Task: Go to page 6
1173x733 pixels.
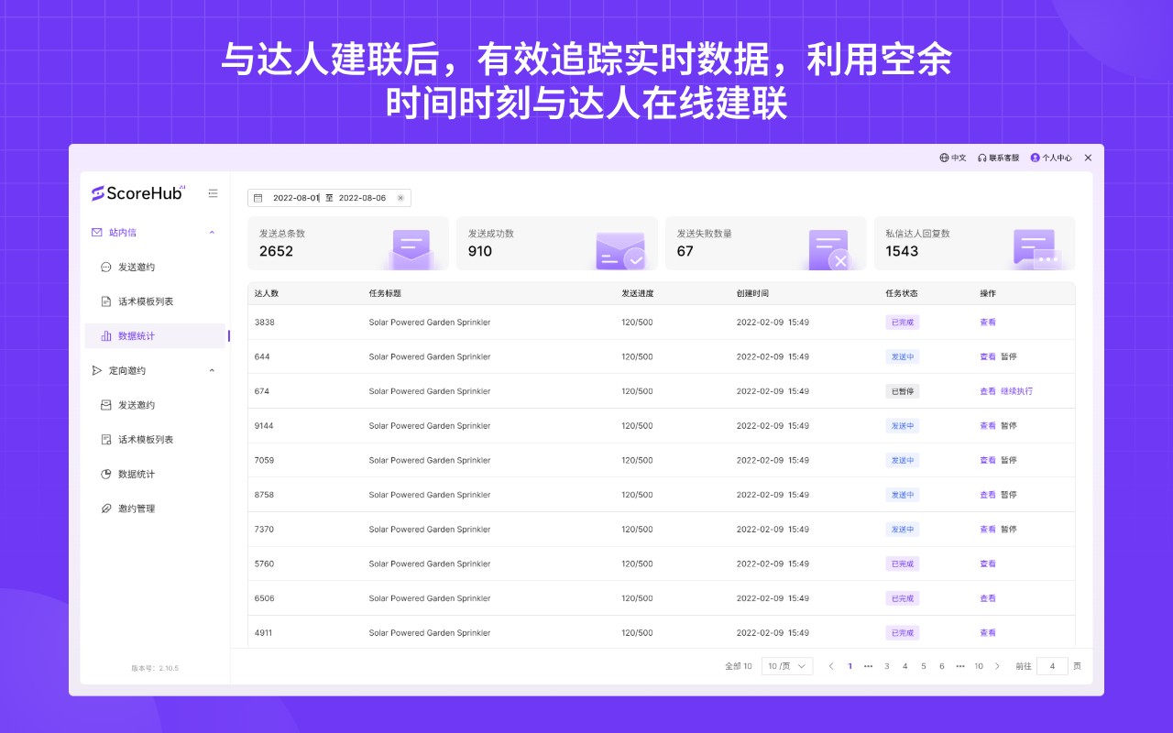Action: pos(941,666)
